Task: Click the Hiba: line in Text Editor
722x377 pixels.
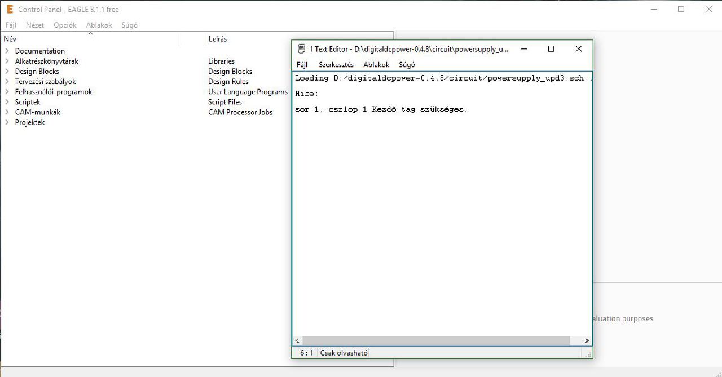Action: pyautogui.click(x=307, y=94)
